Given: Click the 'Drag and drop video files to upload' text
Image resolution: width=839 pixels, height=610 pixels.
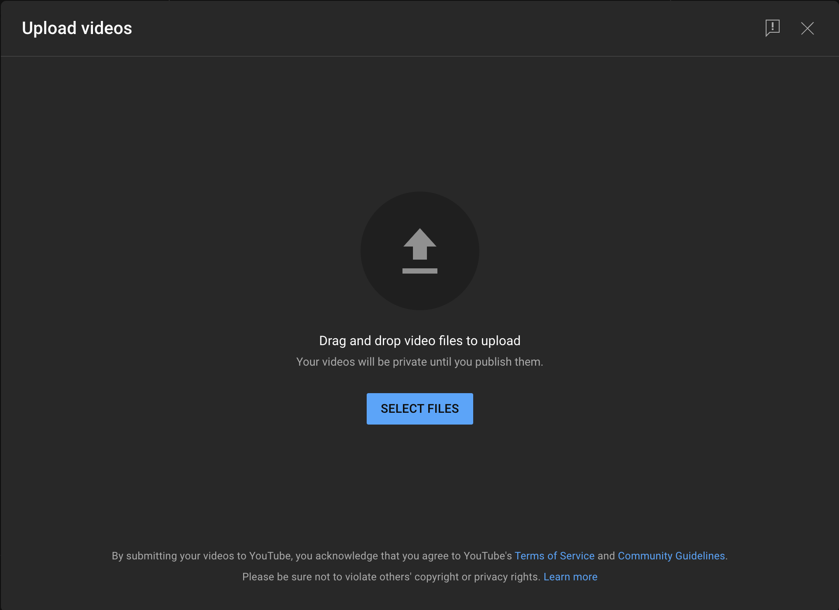Looking at the screenshot, I should click(x=419, y=341).
